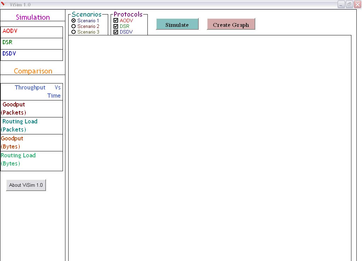Select Goodput (Packets) comparison
This screenshot has width=362, height=261.
pyautogui.click(x=31, y=109)
